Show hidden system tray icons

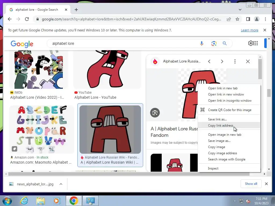point(235,201)
